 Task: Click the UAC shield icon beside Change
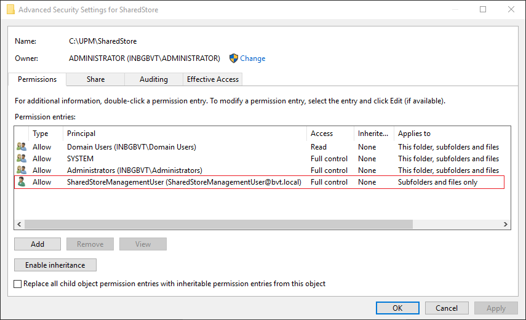tap(234, 58)
